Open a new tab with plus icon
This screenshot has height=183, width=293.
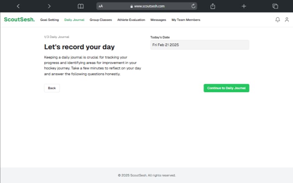(244, 6)
